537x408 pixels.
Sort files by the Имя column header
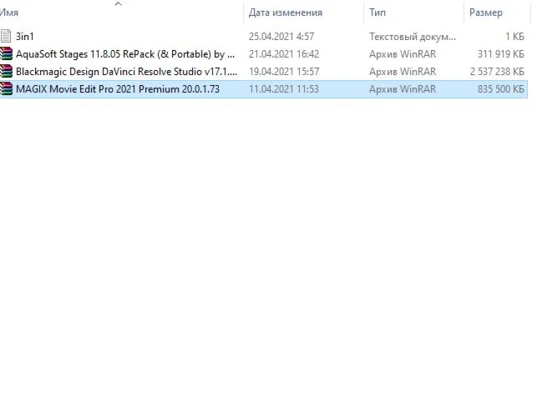point(9,13)
